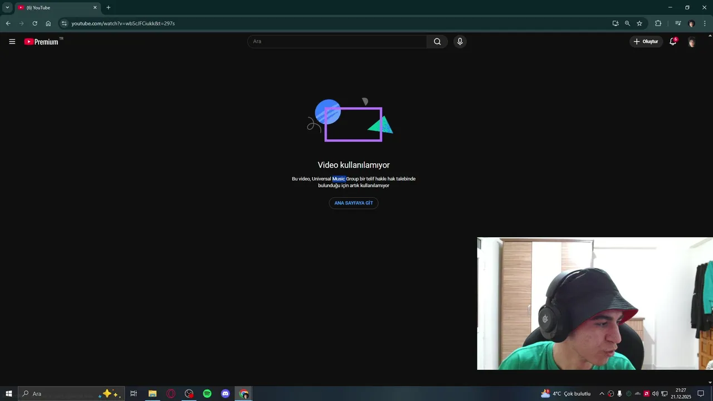Image resolution: width=713 pixels, height=401 pixels.
Task: Start voice search with microphone icon
Action: point(460,41)
